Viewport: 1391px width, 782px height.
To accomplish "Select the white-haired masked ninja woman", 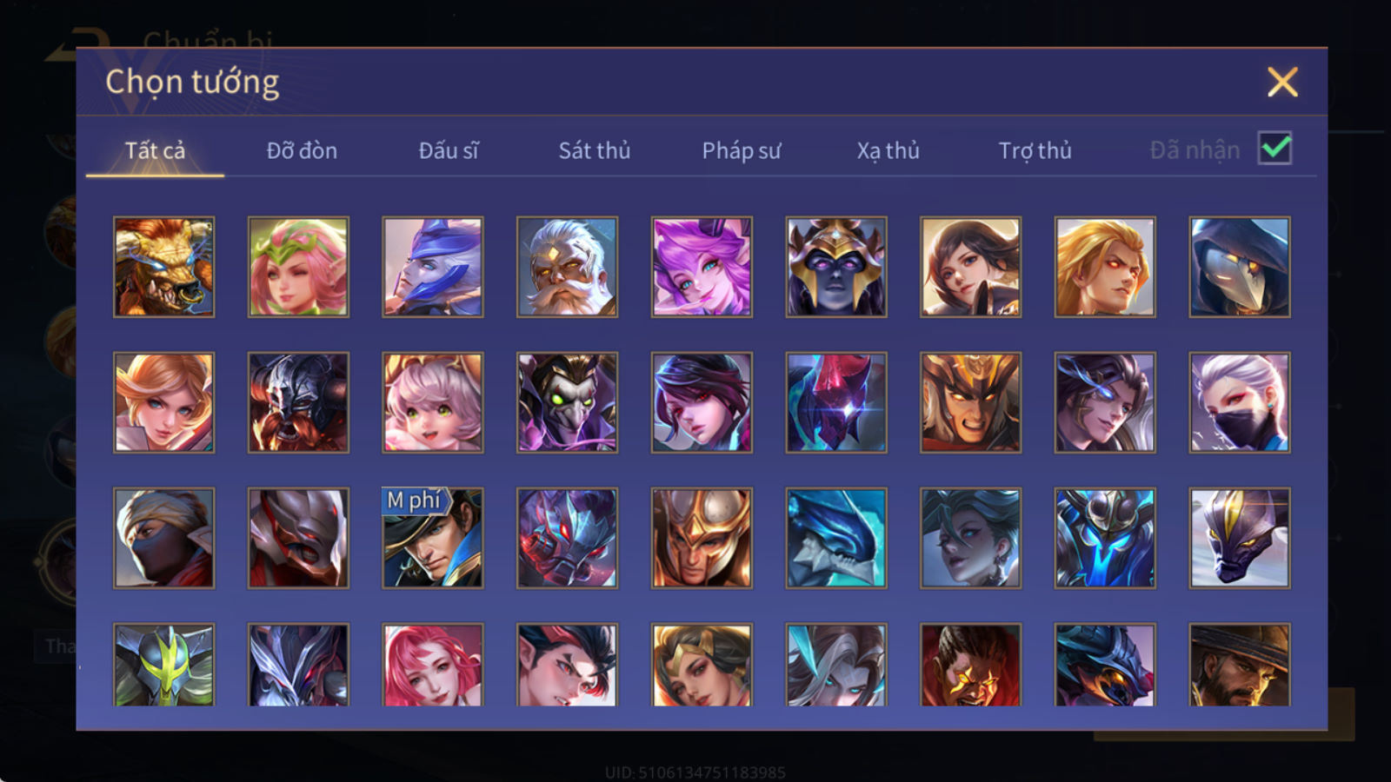I will (x=1240, y=402).
